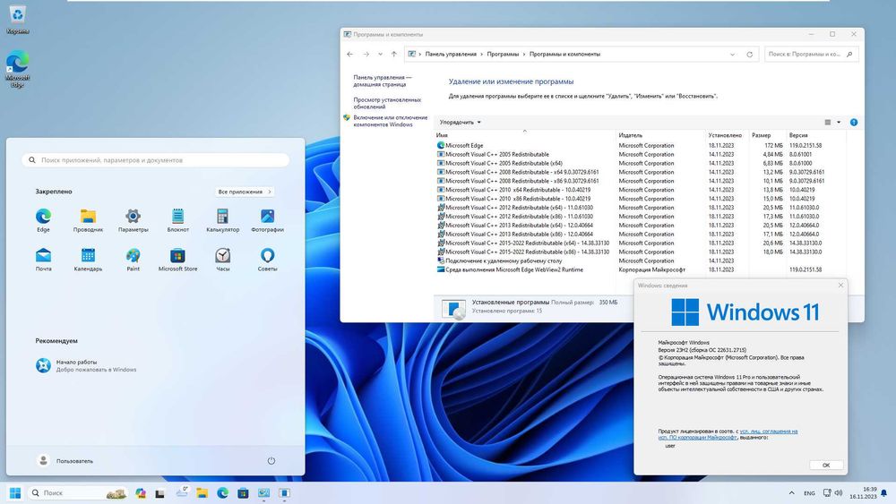Sort list by Размер column header
896x504 pixels.
tap(768, 135)
